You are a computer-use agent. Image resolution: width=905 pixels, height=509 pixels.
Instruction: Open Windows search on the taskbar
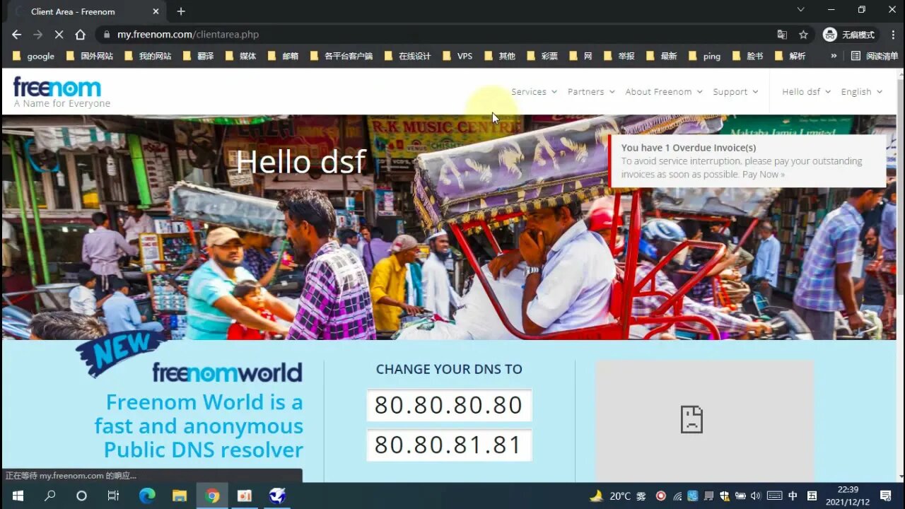coord(49,496)
